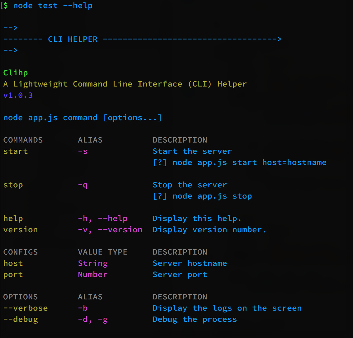Image resolution: width=353 pixels, height=338 pixels.
Task: Click 'Display this help.' description
Action: (x=197, y=218)
